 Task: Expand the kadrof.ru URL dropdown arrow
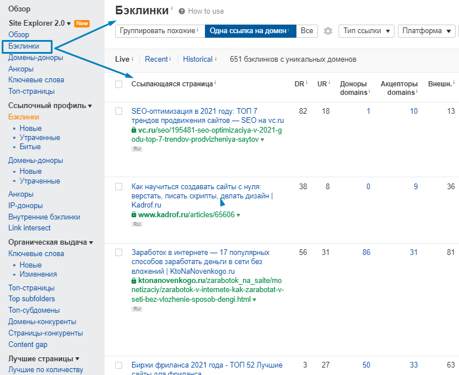(x=239, y=216)
